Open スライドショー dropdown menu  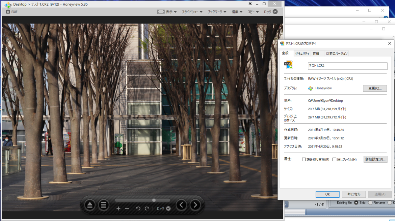[x=192, y=12]
